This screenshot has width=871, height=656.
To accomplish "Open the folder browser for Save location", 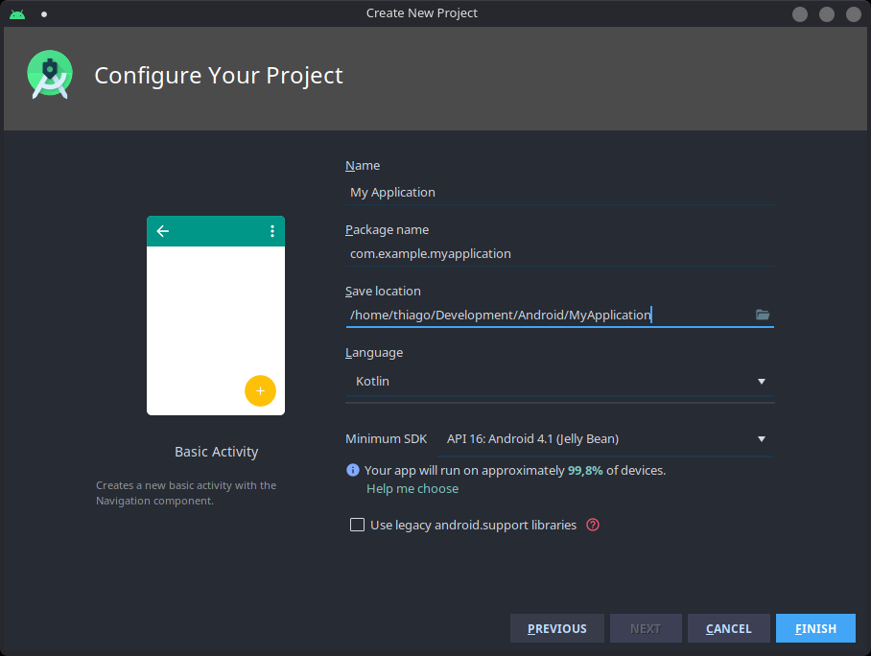I will click(x=762, y=315).
